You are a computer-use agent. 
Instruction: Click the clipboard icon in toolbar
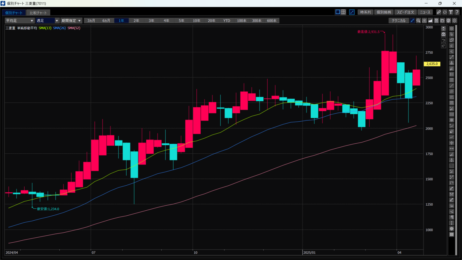tap(436, 20)
